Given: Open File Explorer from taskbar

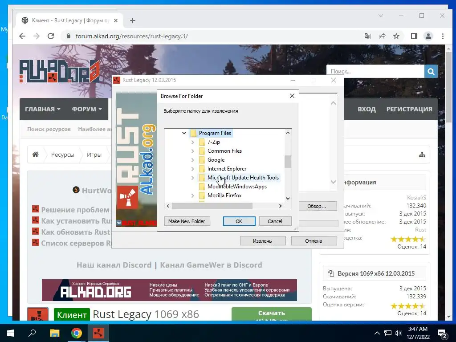Looking at the screenshot, I should 54,333.
